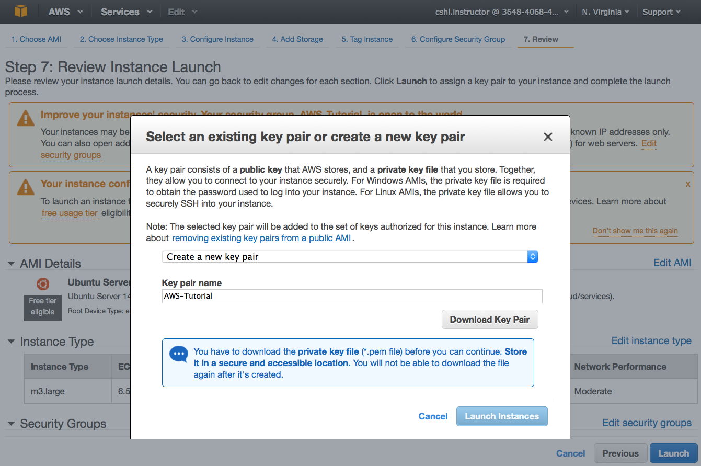The width and height of the screenshot is (701, 466).
Task: Click the Edit security groups link
Action: (647, 423)
